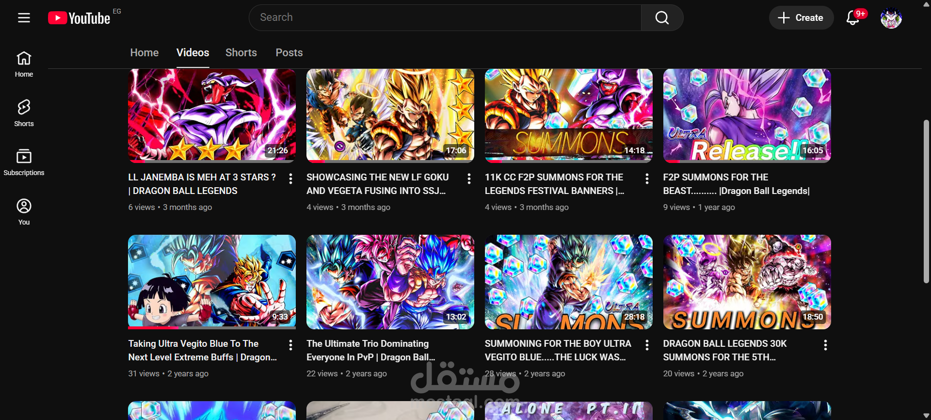Screen dimensions: 931x420
Task: Open the 13:02 Ultimate Trio thumbnail
Action: (390, 282)
